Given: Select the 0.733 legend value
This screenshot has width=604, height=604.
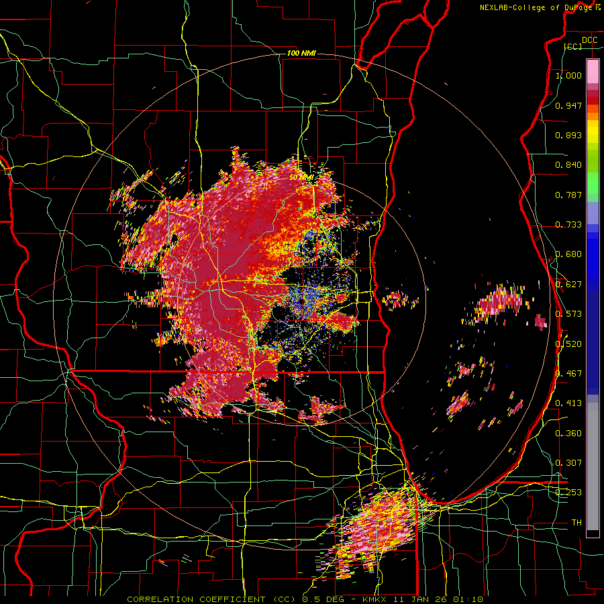Looking at the screenshot, I should 568,225.
